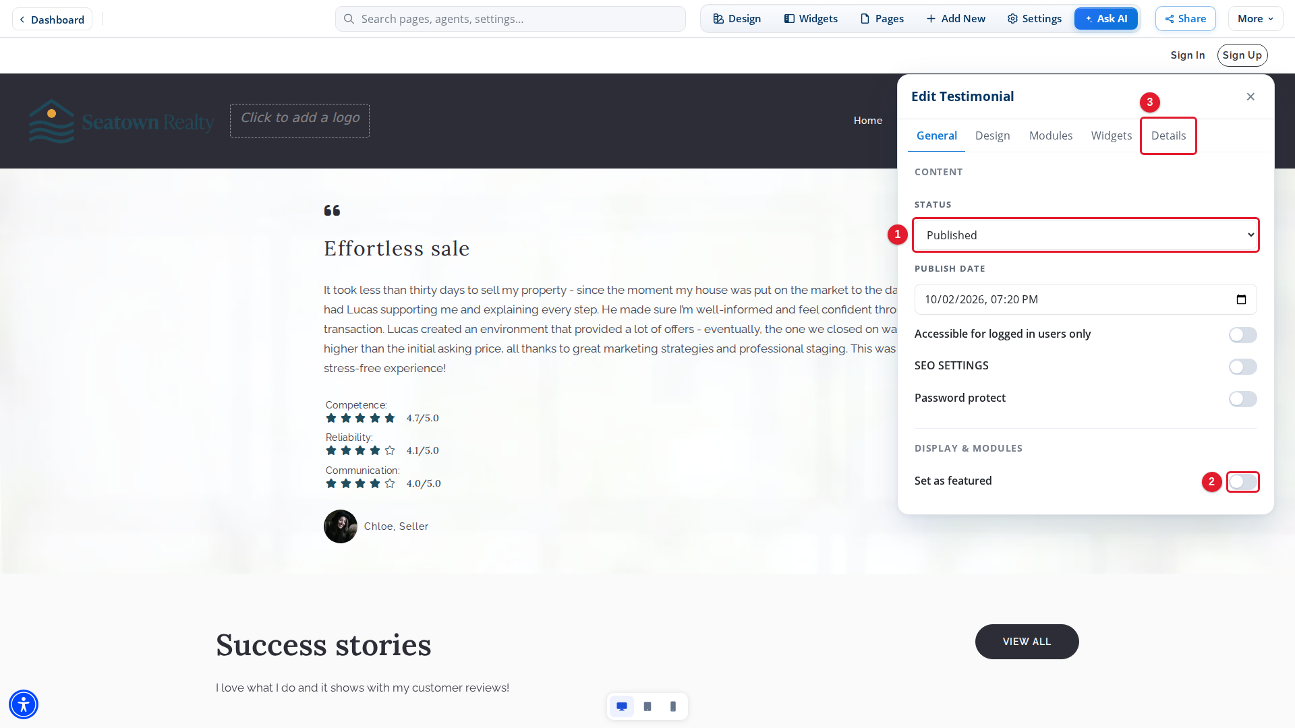The width and height of the screenshot is (1295, 728).
Task: Click Chloe, Seller author name
Action: (x=396, y=526)
